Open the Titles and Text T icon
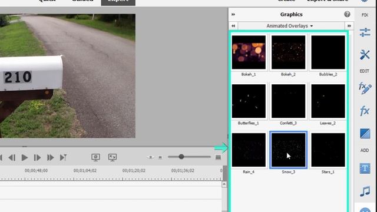The height and width of the screenshot is (212, 377). pos(365,168)
